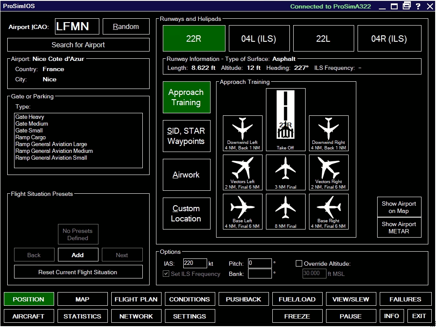Image resolution: width=436 pixels, height=327 pixels.
Task: Choose the Take Off runway position icon
Action: (286, 120)
